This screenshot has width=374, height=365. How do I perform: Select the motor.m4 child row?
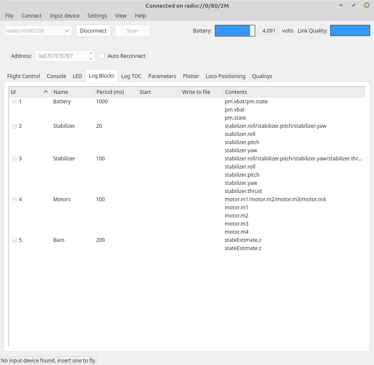pos(236,232)
